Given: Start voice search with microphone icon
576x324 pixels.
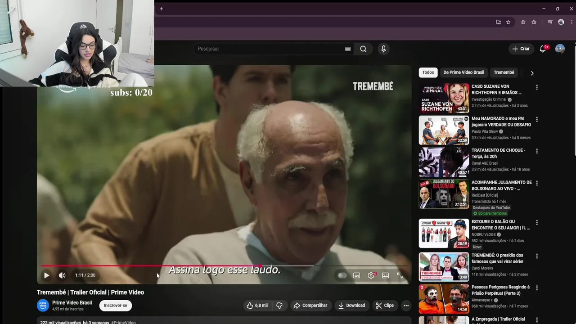Looking at the screenshot, I should click(x=383, y=49).
